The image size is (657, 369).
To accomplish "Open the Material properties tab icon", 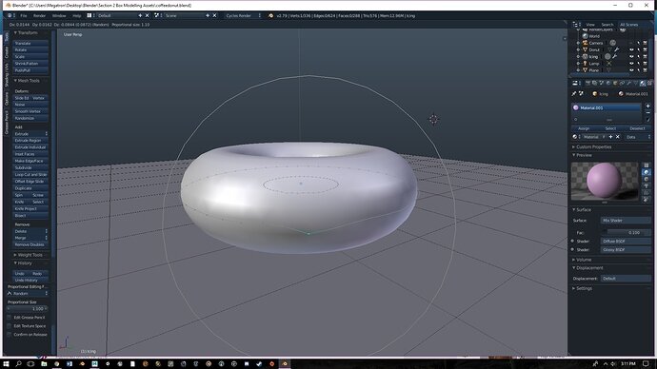I will 643,84.
